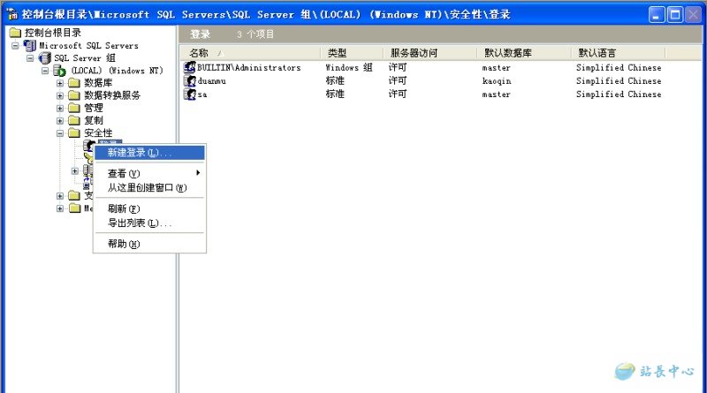This screenshot has height=393, width=707.
Task: Expand the 数据库 folder
Action: (59, 83)
